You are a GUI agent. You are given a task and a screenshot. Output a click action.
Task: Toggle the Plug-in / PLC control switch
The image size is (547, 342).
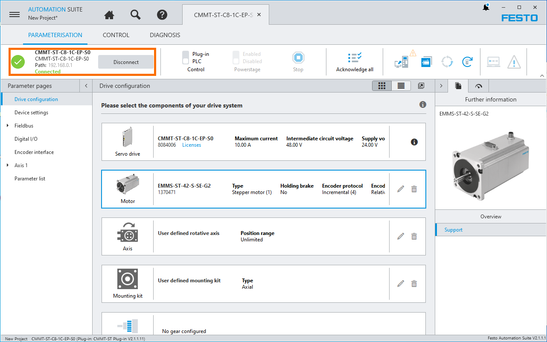point(186,58)
